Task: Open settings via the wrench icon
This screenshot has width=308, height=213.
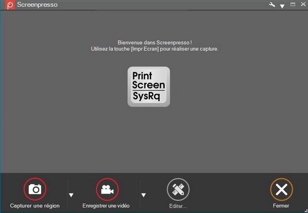Action: [x=272, y=5]
